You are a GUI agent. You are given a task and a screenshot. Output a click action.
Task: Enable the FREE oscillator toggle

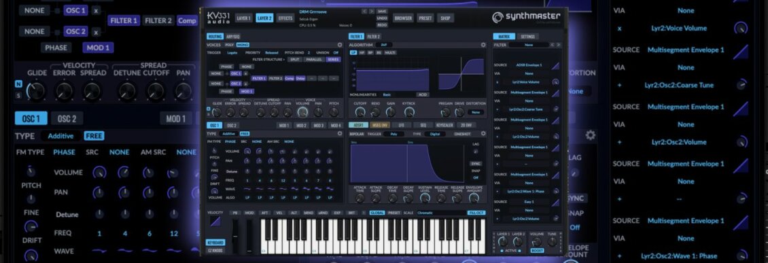coord(245,134)
